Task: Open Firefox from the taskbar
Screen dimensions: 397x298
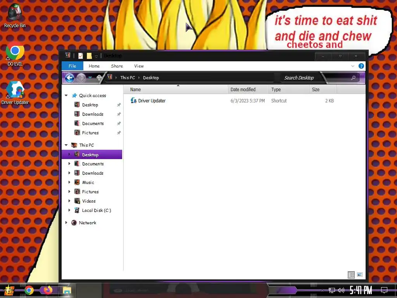Action: tap(48, 290)
